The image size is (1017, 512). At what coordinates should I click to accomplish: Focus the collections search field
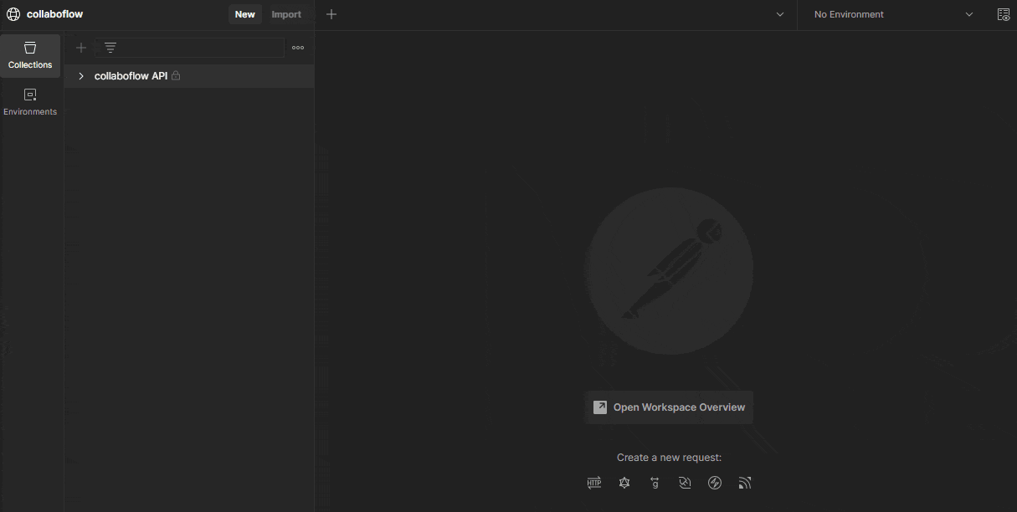pyautogui.click(x=190, y=48)
